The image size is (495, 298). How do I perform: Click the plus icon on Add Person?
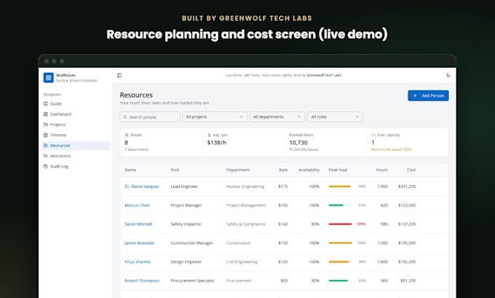(x=415, y=95)
